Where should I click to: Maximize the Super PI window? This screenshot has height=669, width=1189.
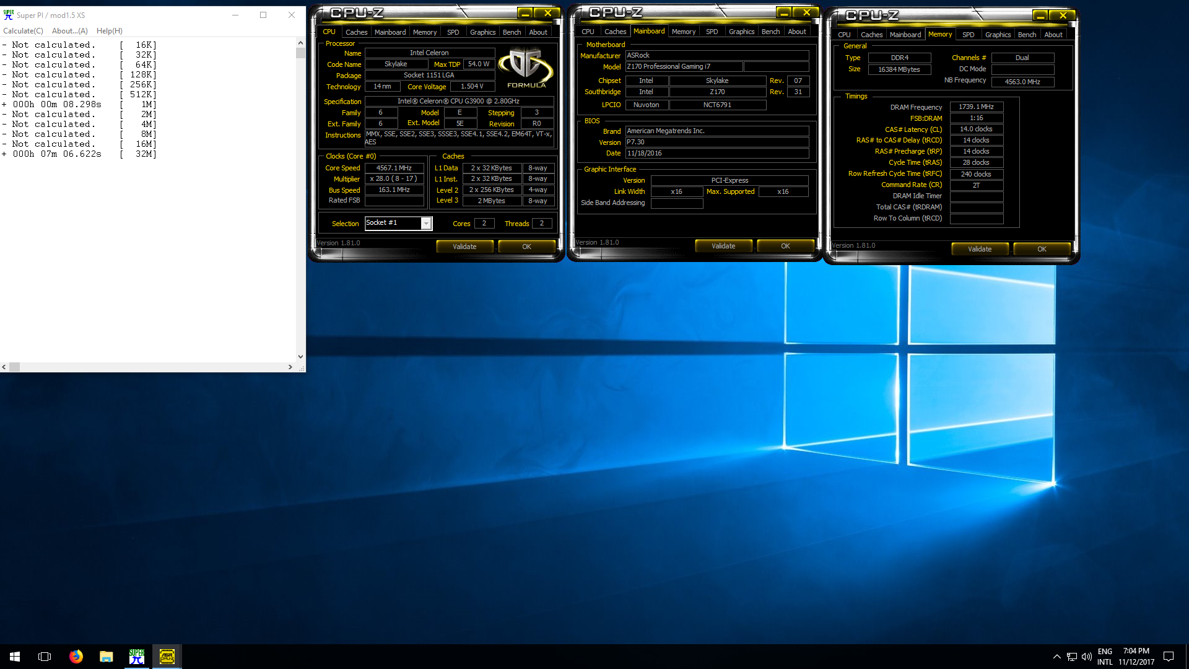[x=263, y=15]
